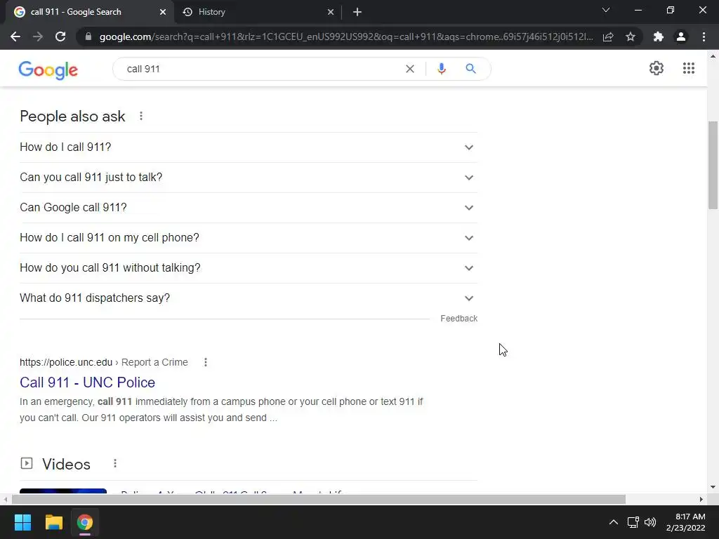Open network status in system tray

point(633,522)
